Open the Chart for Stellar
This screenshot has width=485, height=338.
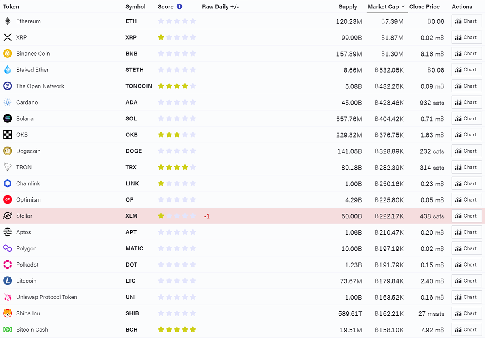click(x=467, y=216)
